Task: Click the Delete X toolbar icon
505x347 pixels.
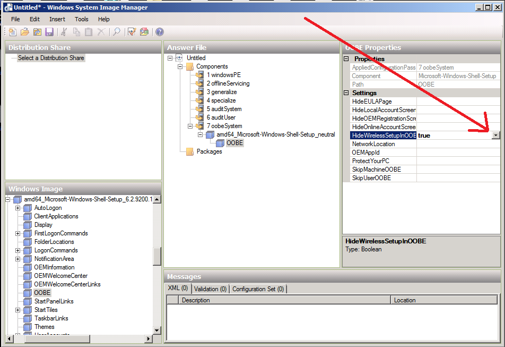Action: click(x=101, y=32)
